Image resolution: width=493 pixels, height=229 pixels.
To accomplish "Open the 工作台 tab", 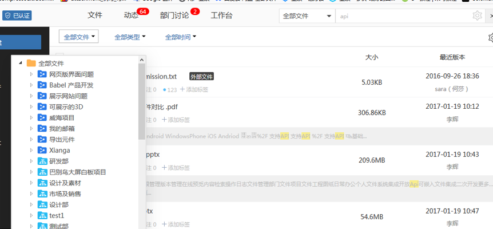I will (x=221, y=15).
